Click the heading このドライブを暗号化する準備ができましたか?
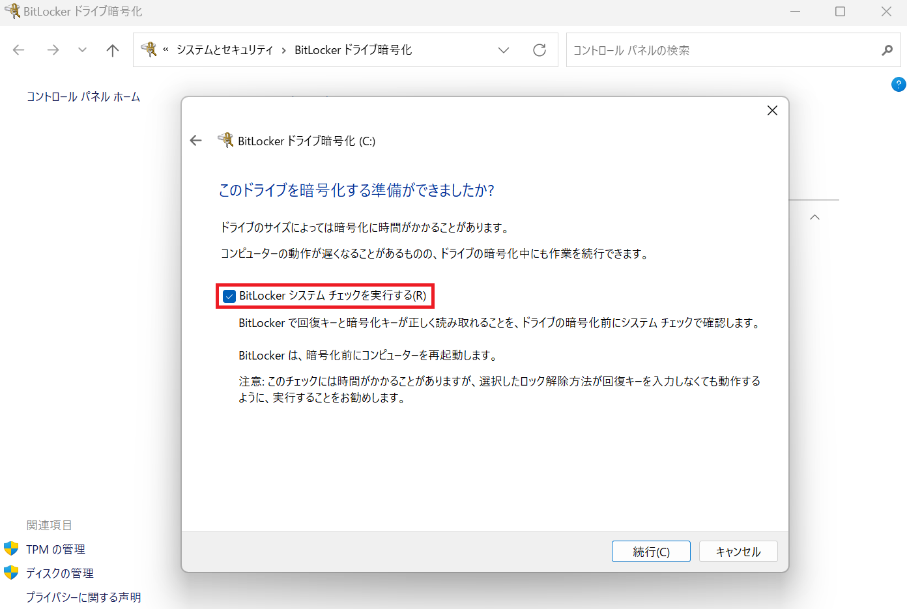The height and width of the screenshot is (609, 907). point(356,190)
